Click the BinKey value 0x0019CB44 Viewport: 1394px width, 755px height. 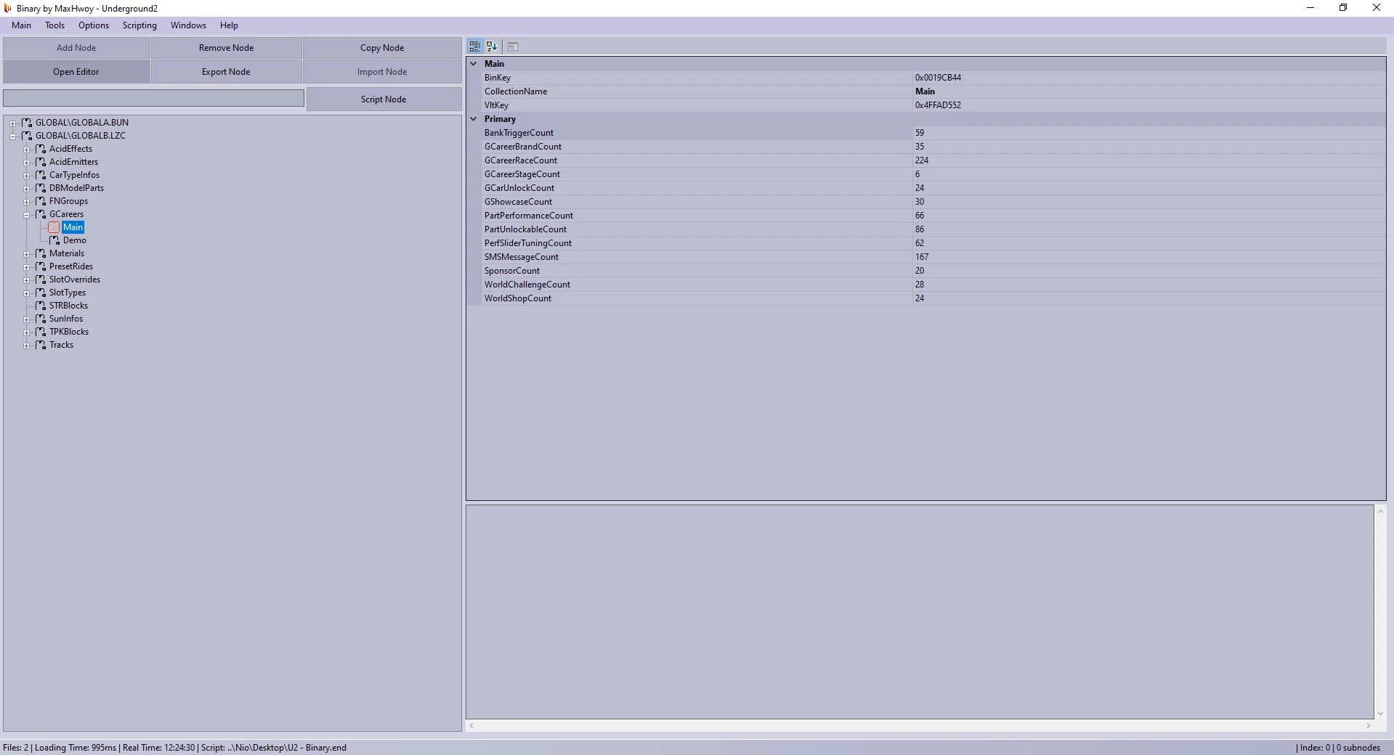[938, 78]
